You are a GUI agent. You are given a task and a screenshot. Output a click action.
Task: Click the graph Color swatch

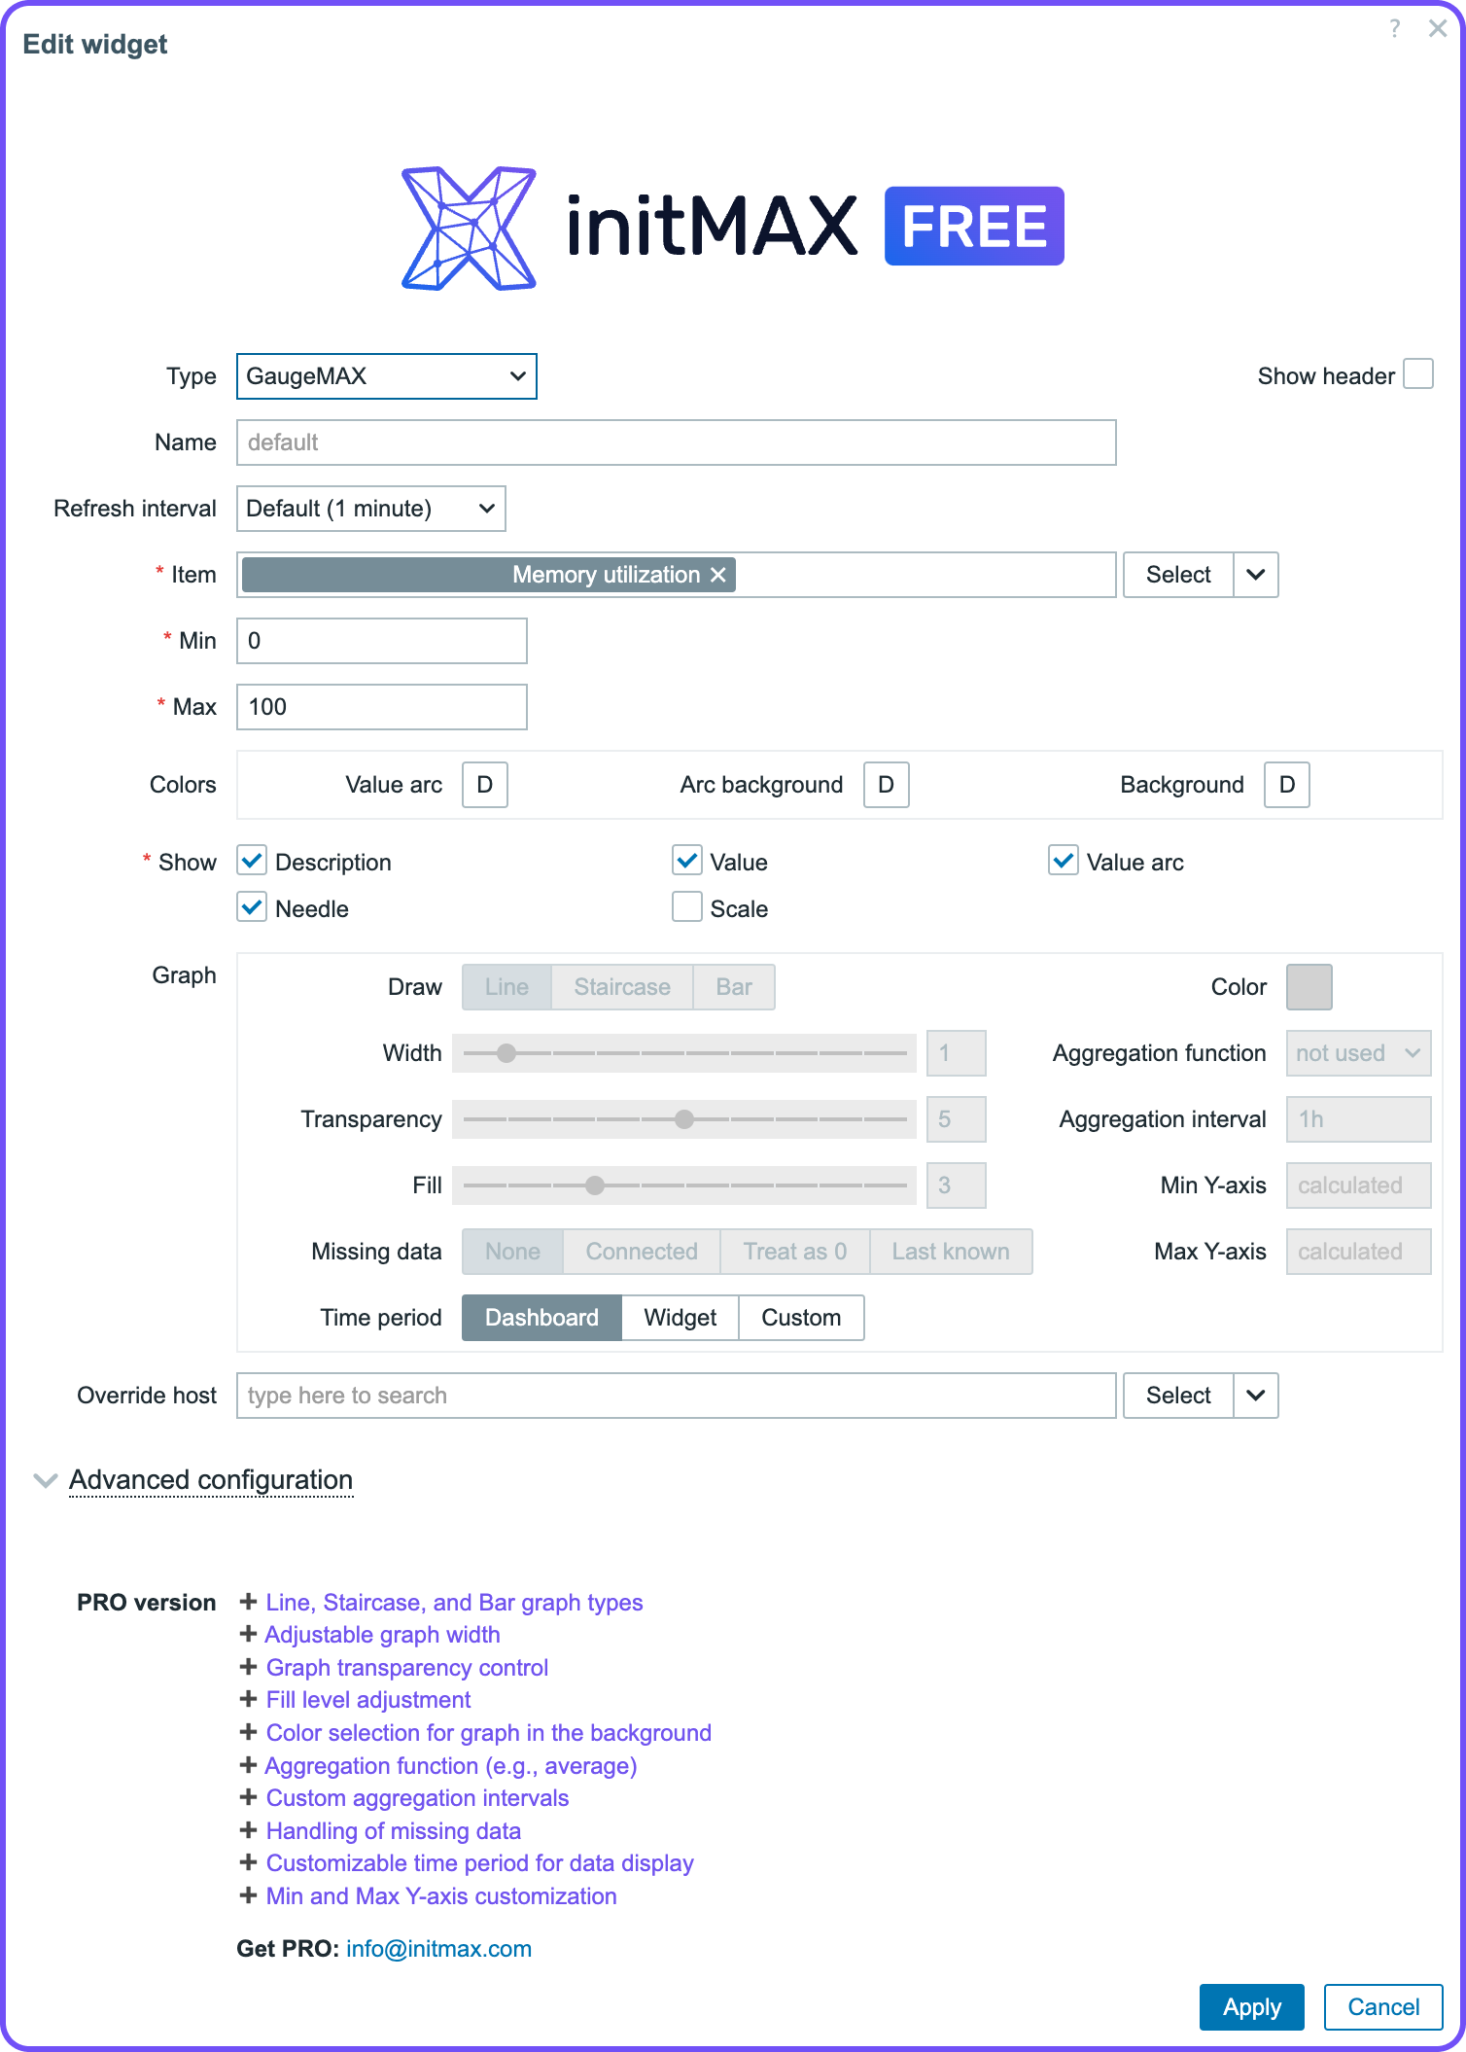pyautogui.click(x=1309, y=987)
